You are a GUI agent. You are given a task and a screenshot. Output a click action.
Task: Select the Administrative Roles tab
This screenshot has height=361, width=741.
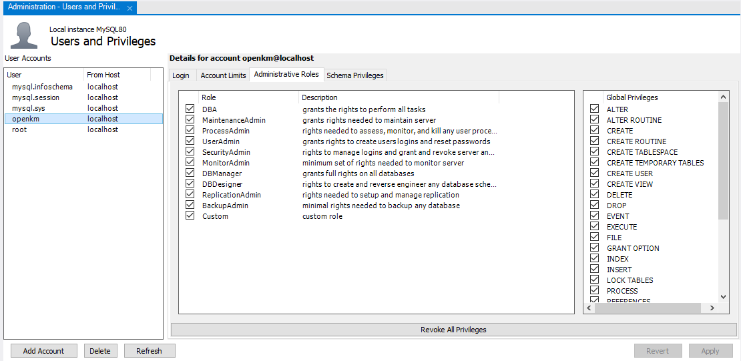point(286,75)
